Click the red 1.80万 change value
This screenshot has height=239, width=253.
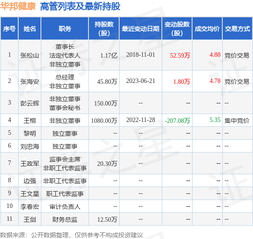181,82
